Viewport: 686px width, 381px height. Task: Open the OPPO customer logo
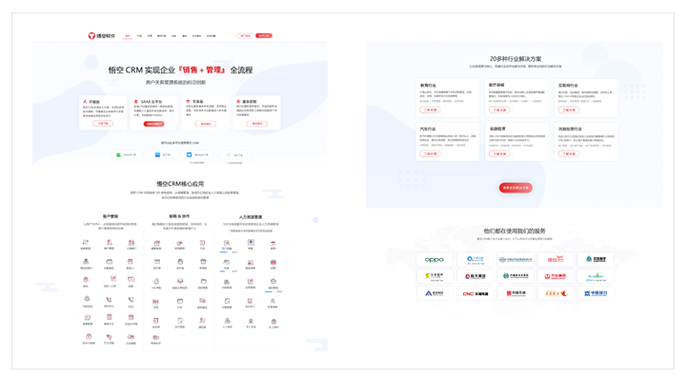coord(434,259)
